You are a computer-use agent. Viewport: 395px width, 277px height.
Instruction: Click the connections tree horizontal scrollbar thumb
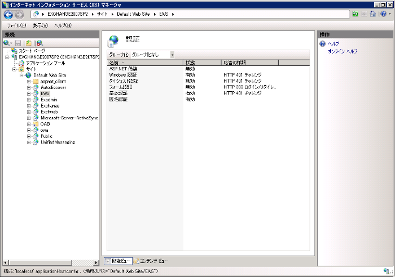[x=40, y=263]
